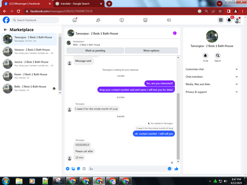The image size is (247, 185).
Task: Open Jessica 2 Beds 1 Bath conversation
Action: pos(29,64)
